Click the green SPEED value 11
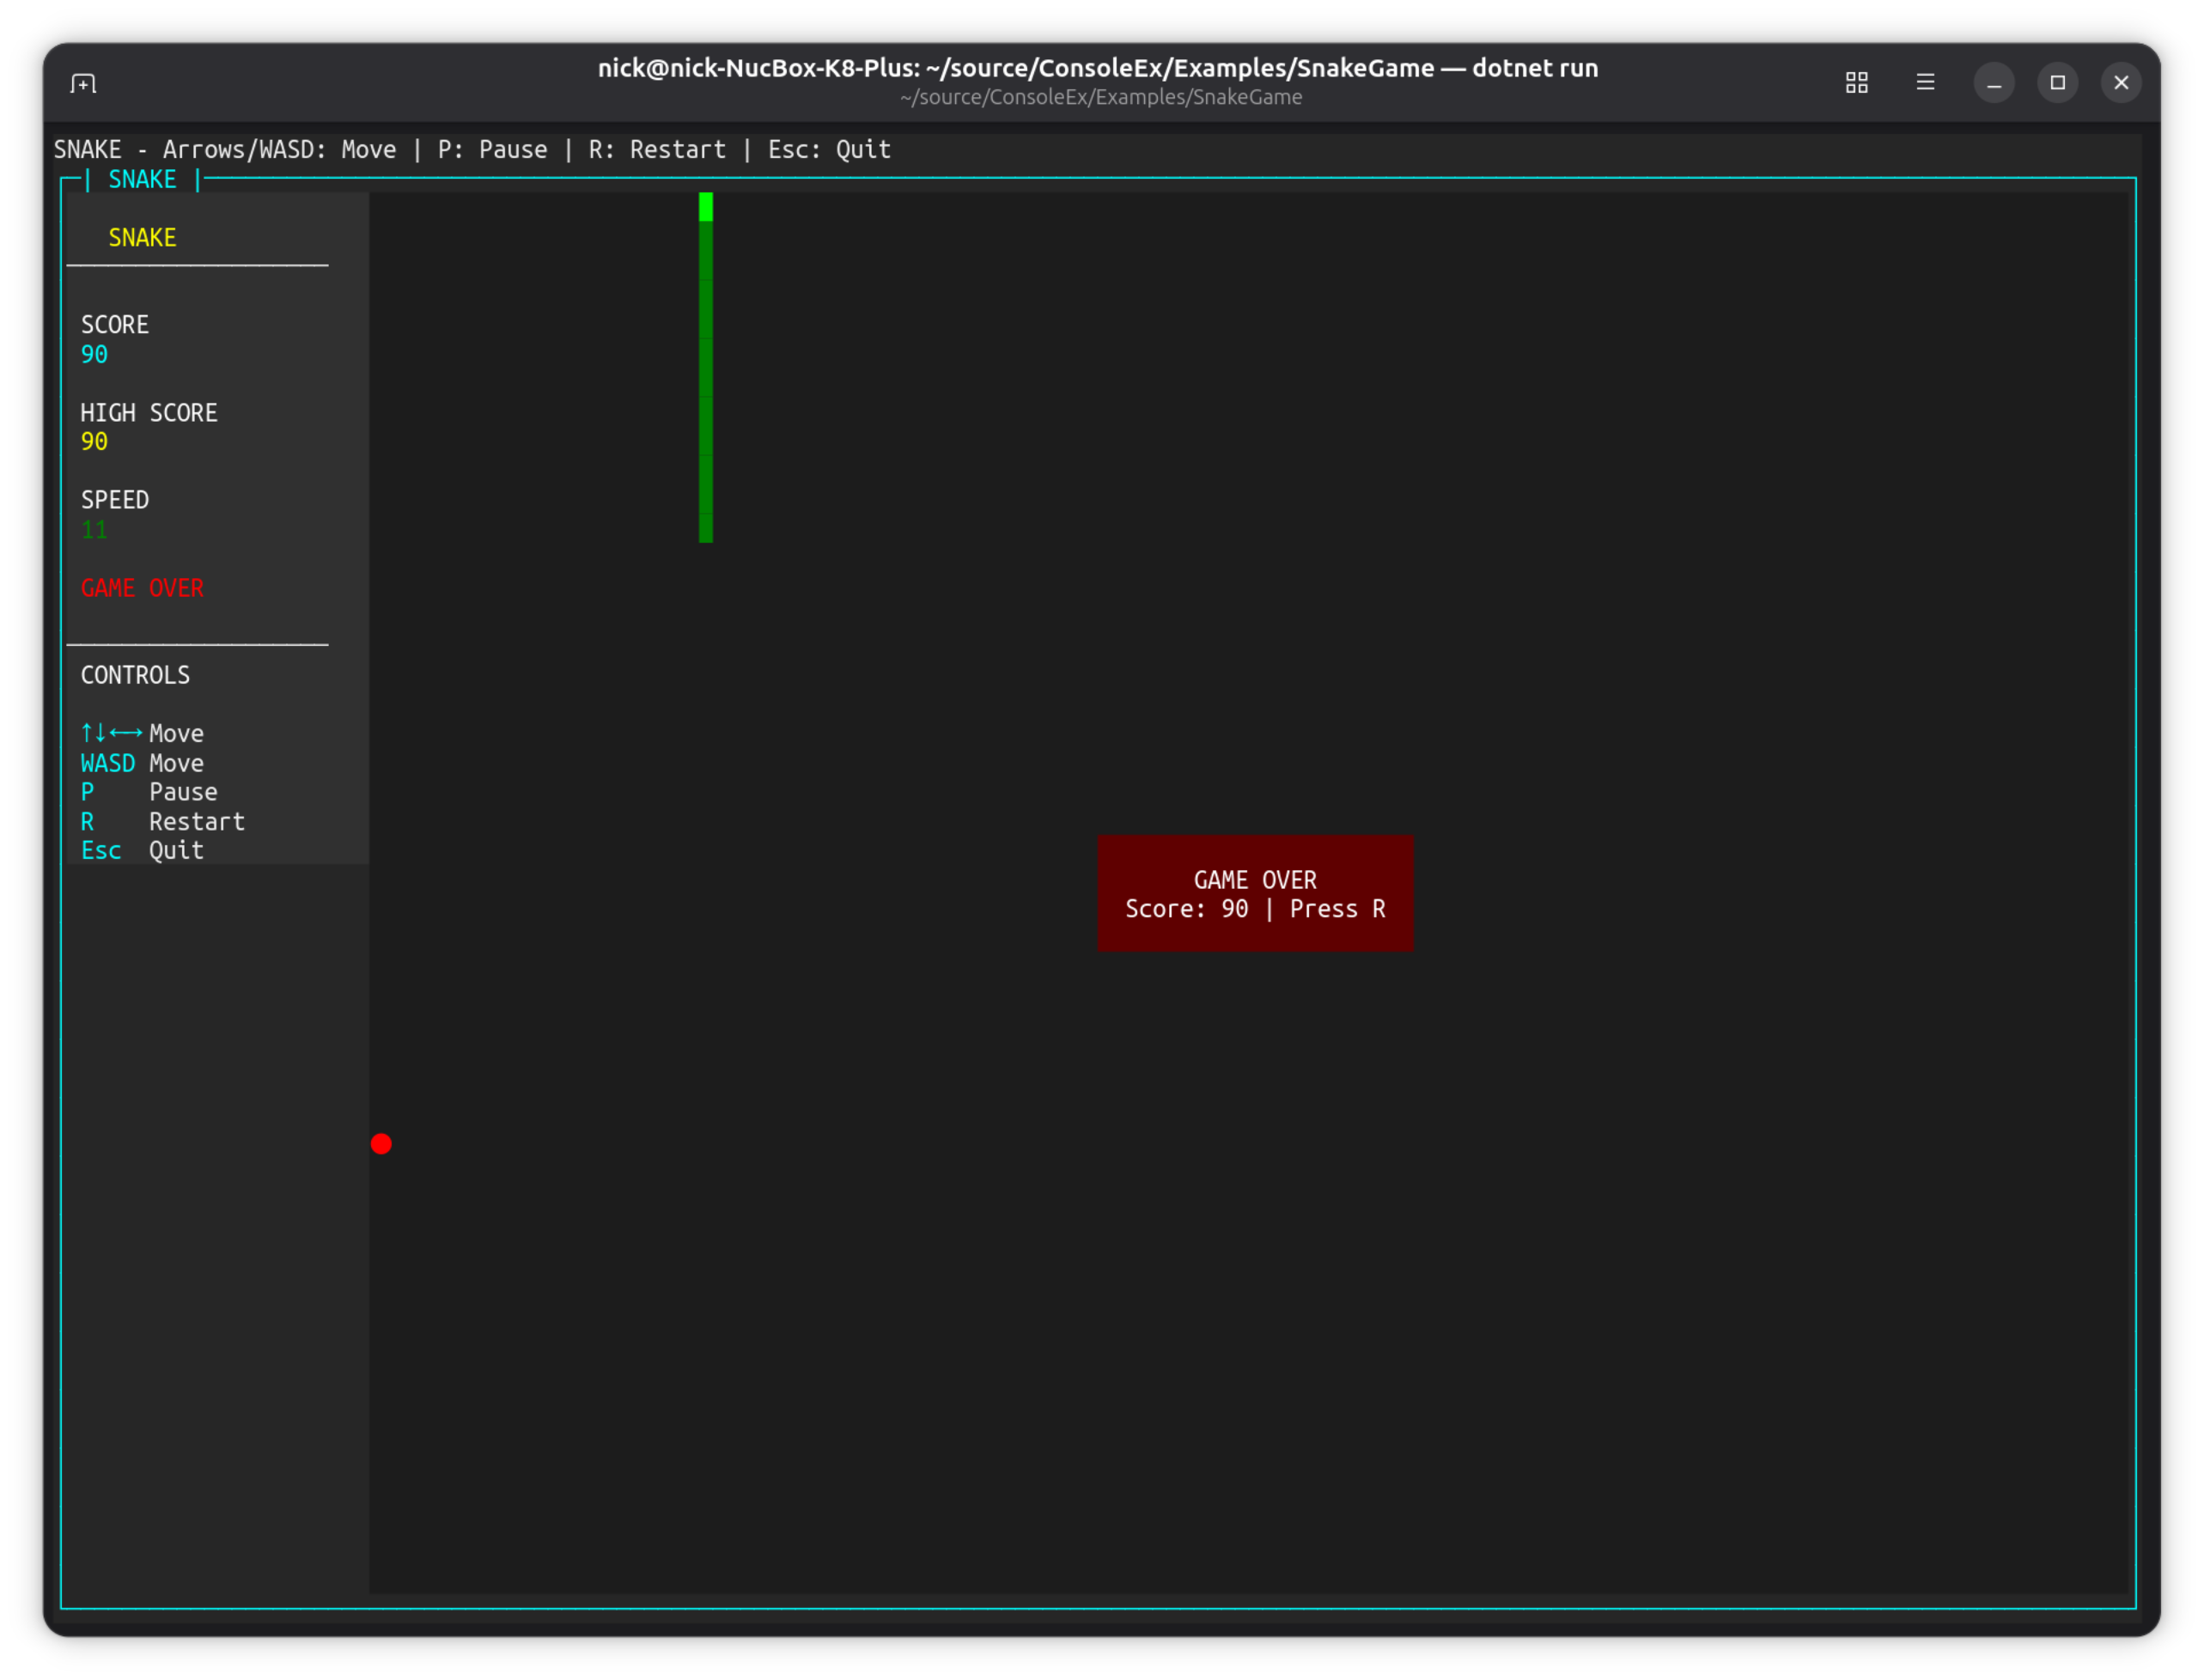 [94, 530]
